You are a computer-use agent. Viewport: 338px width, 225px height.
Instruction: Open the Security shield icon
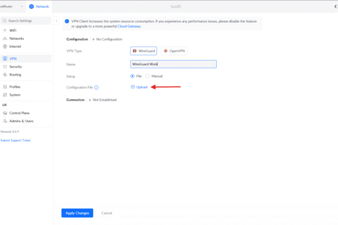point(5,67)
